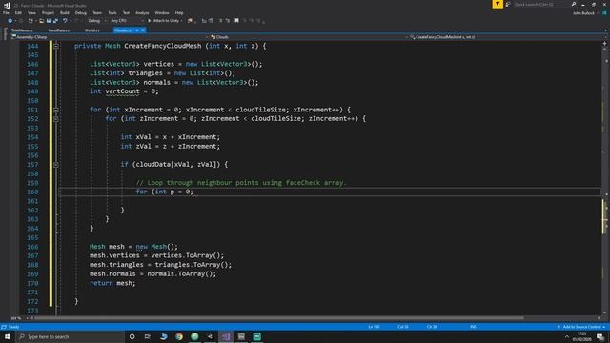The image size is (610, 343).
Task: Click the Save toolbar icon
Action: tap(49, 21)
